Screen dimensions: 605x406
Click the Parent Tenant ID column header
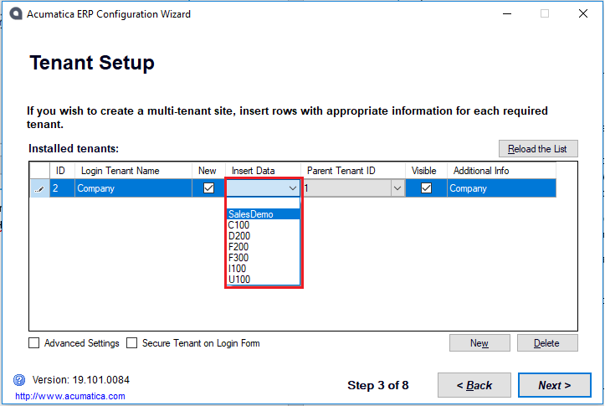353,171
